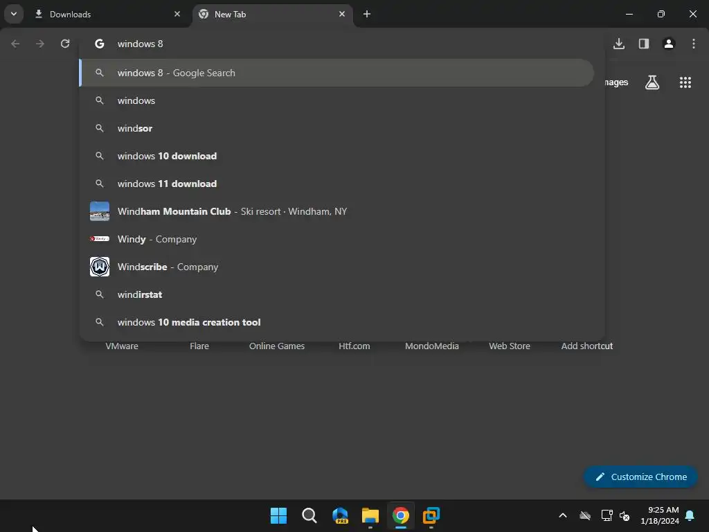Open the VMware shortcut

pyautogui.click(x=122, y=346)
